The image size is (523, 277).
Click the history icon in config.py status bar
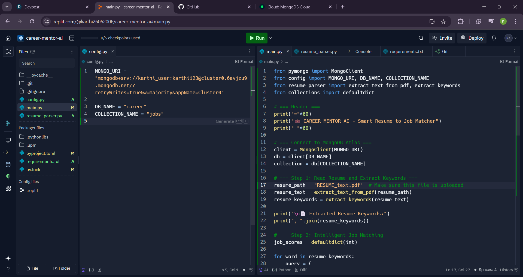point(251,270)
